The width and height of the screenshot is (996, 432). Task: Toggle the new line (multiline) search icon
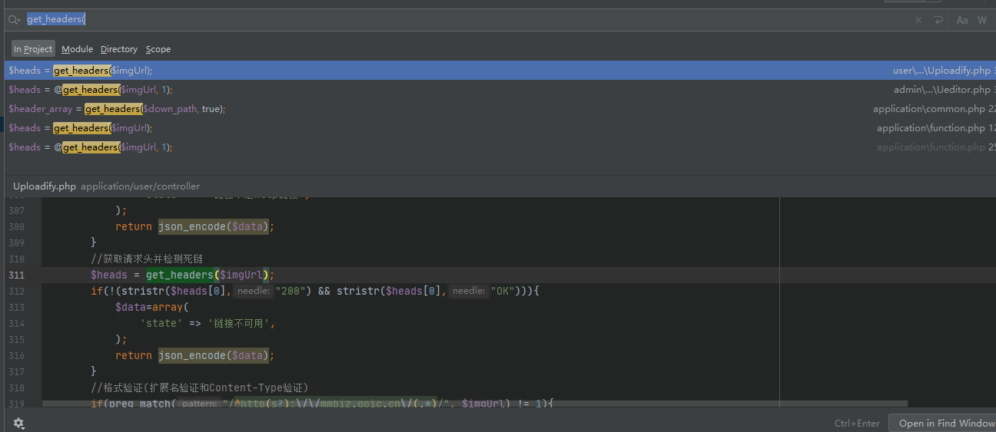938,20
